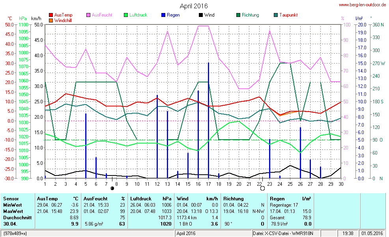Viewport: 389px width, 237px height.
Task: Select the green Luftdruck legend marker
Action: pos(126,15)
